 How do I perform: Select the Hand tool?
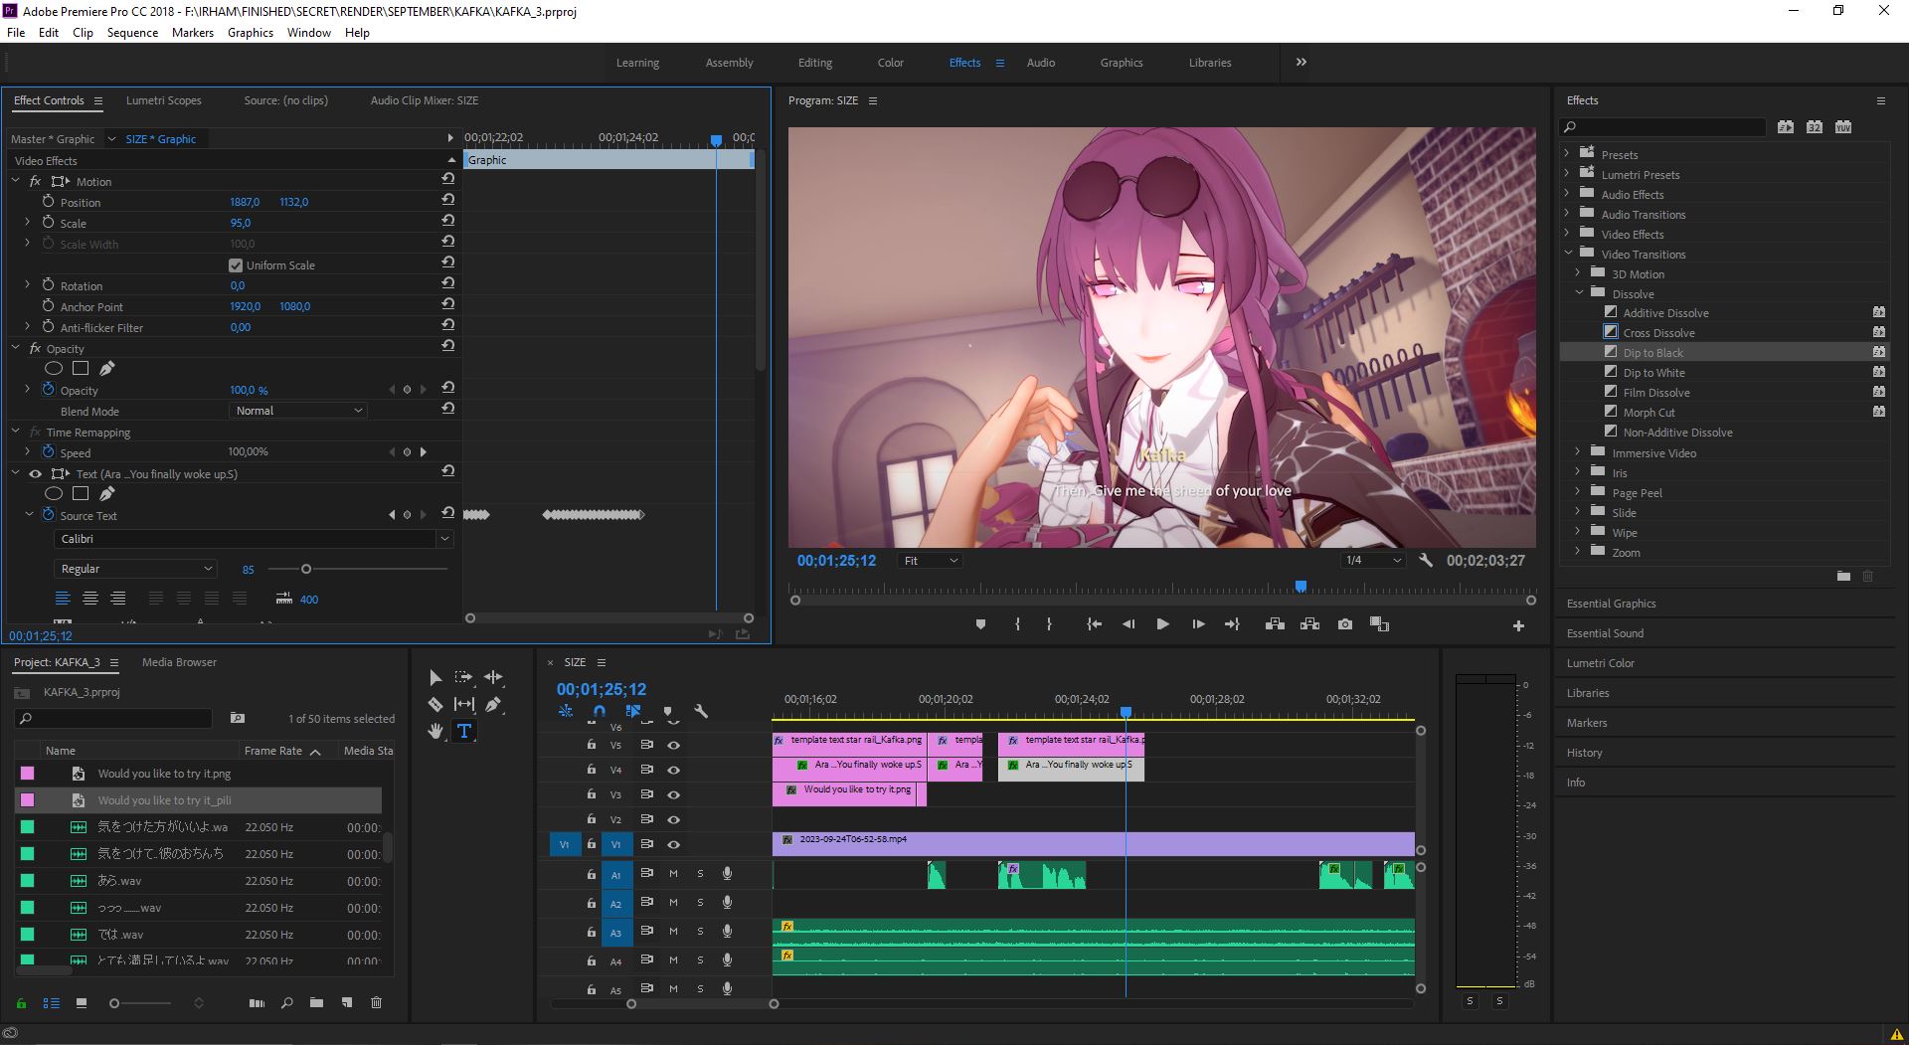[x=434, y=731]
